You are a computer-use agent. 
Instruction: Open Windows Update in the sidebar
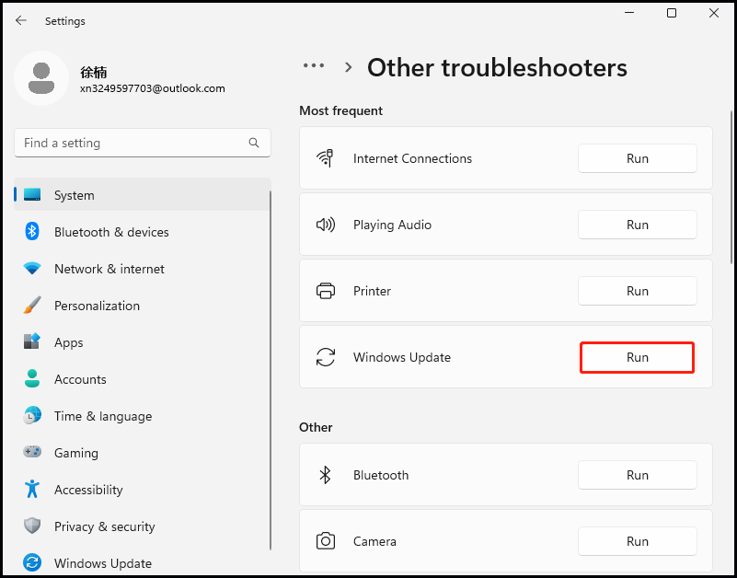pos(143,563)
